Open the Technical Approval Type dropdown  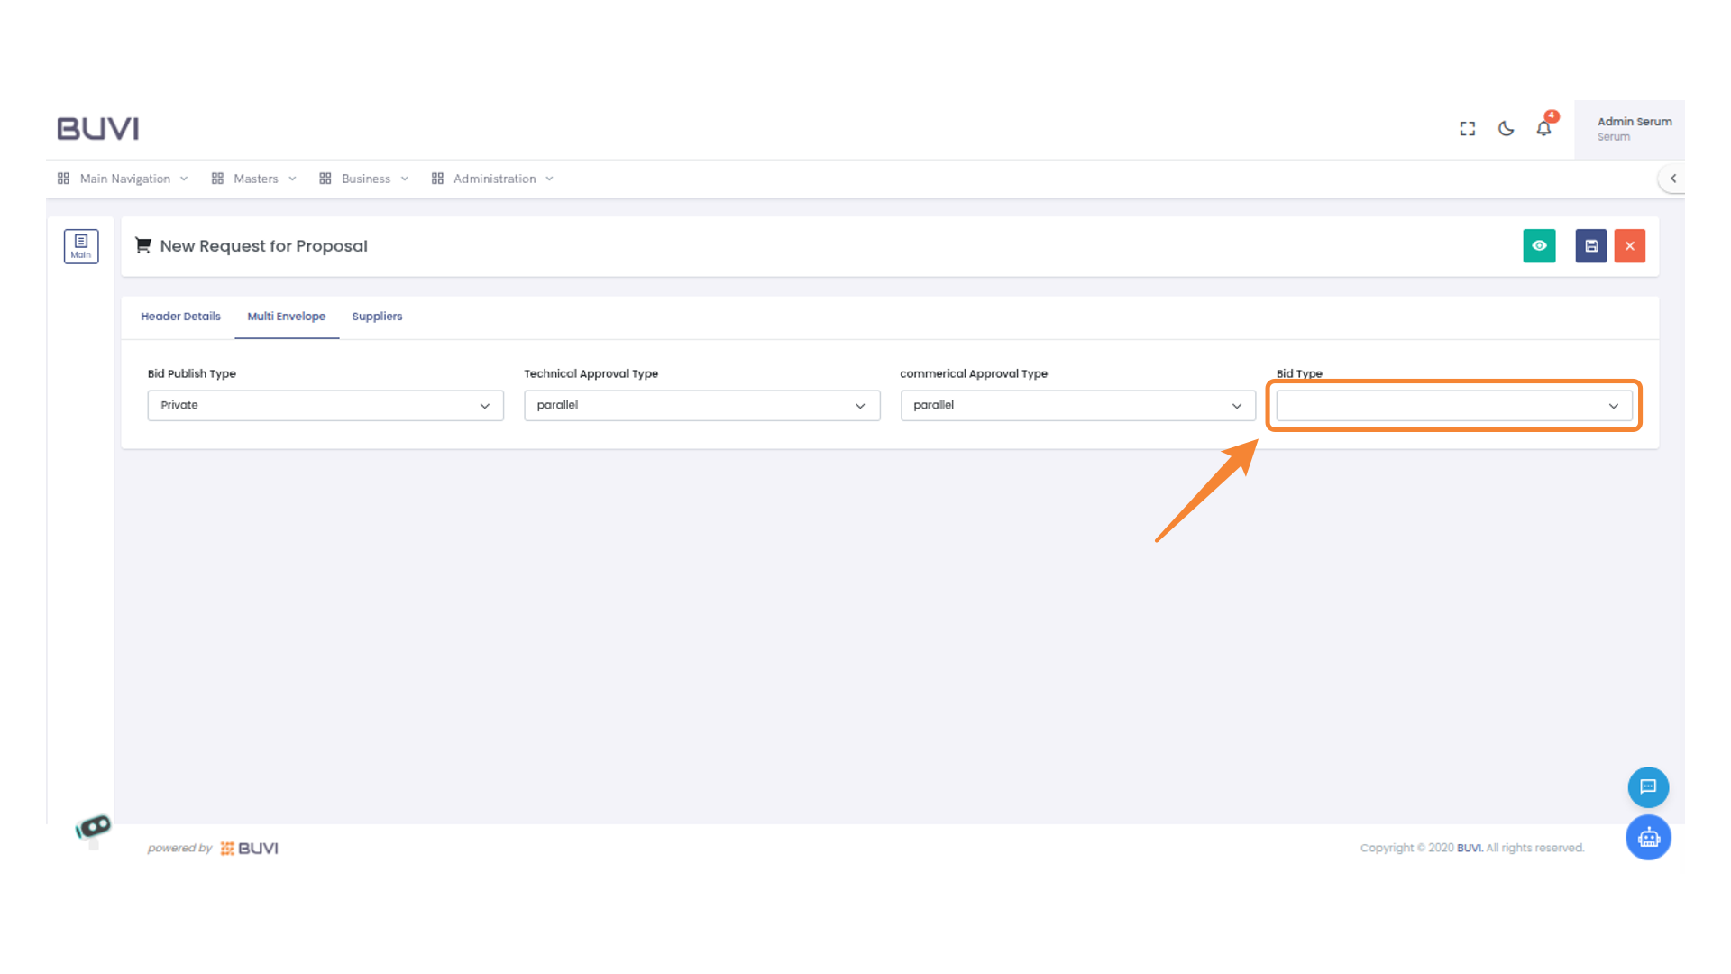coord(701,405)
